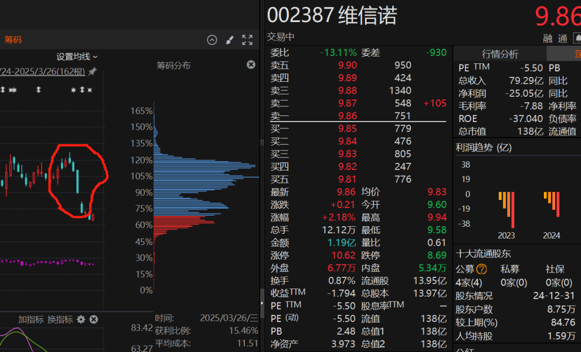Click the 委比 value -13.11%
Viewport: 581px width, 352px height.
click(338, 53)
